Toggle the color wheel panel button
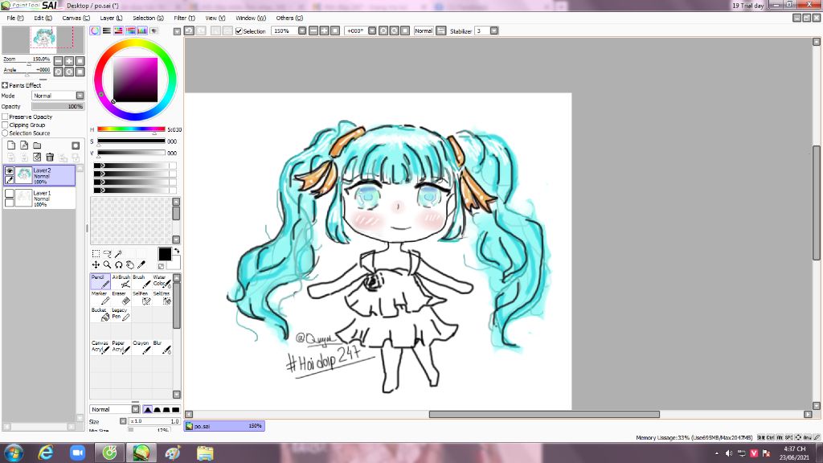 95,31
